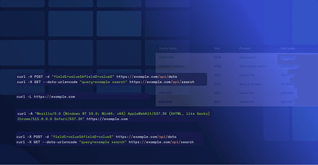
Task: Click the Product column header
Action: coord(245,48)
